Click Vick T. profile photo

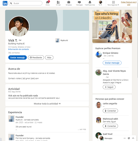tap(19, 27)
